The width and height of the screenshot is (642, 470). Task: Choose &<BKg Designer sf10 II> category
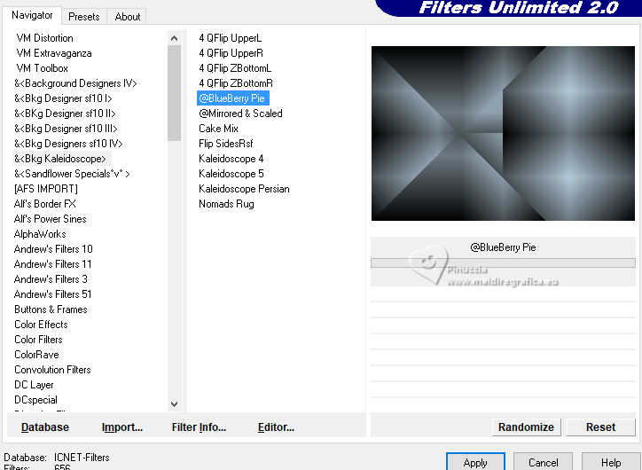tap(65, 114)
